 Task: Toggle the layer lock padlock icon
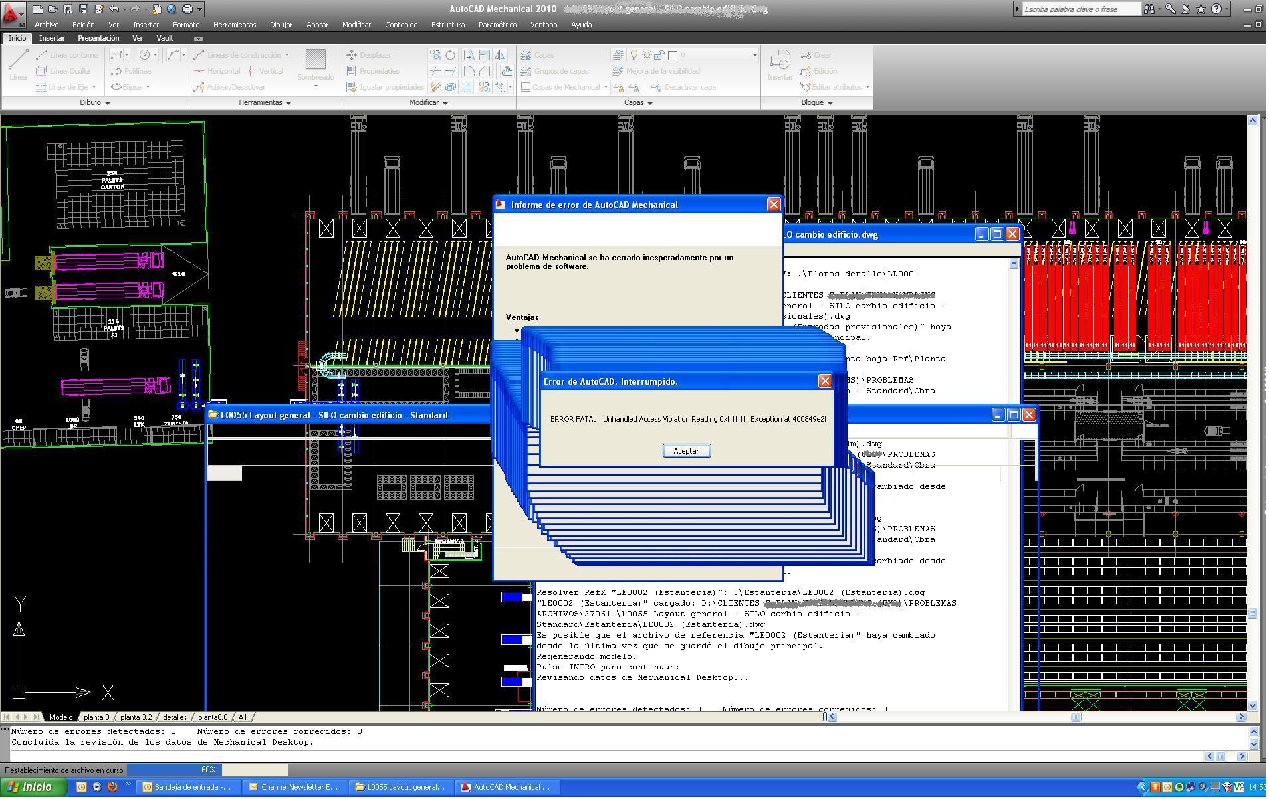pos(659,55)
